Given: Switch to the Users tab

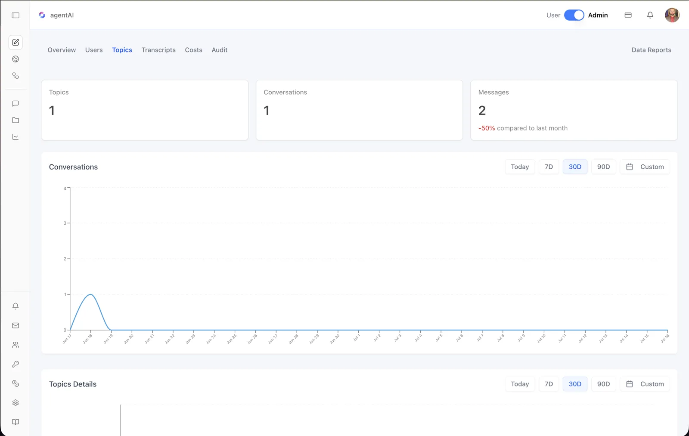Looking at the screenshot, I should pyautogui.click(x=94, y=50).
